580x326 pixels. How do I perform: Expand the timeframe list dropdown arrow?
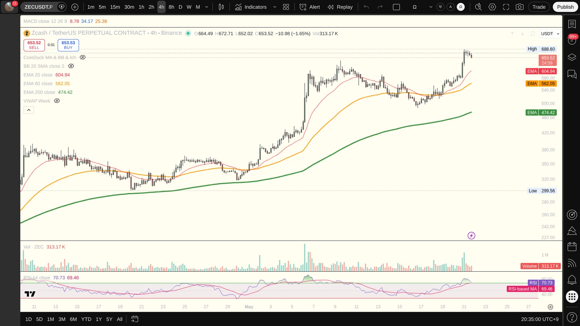(207, 7)
